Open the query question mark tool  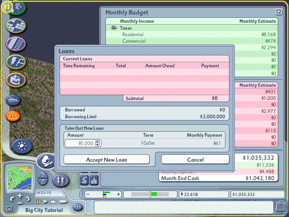(43, 175)
